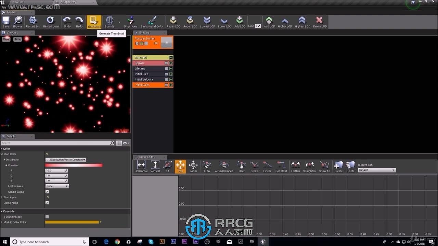Viewport: 438px width, 246px height.
Task: Set curve tangents to Auto/Clamped
Action: click(x=224, y=167)
